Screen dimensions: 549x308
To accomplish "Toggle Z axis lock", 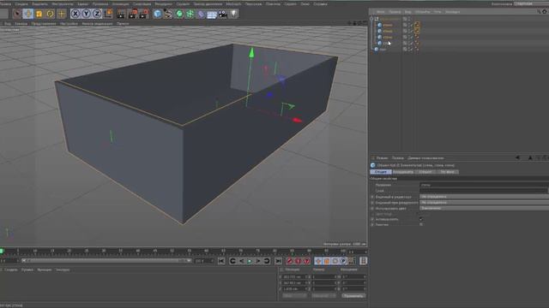I will coord(97,14).
